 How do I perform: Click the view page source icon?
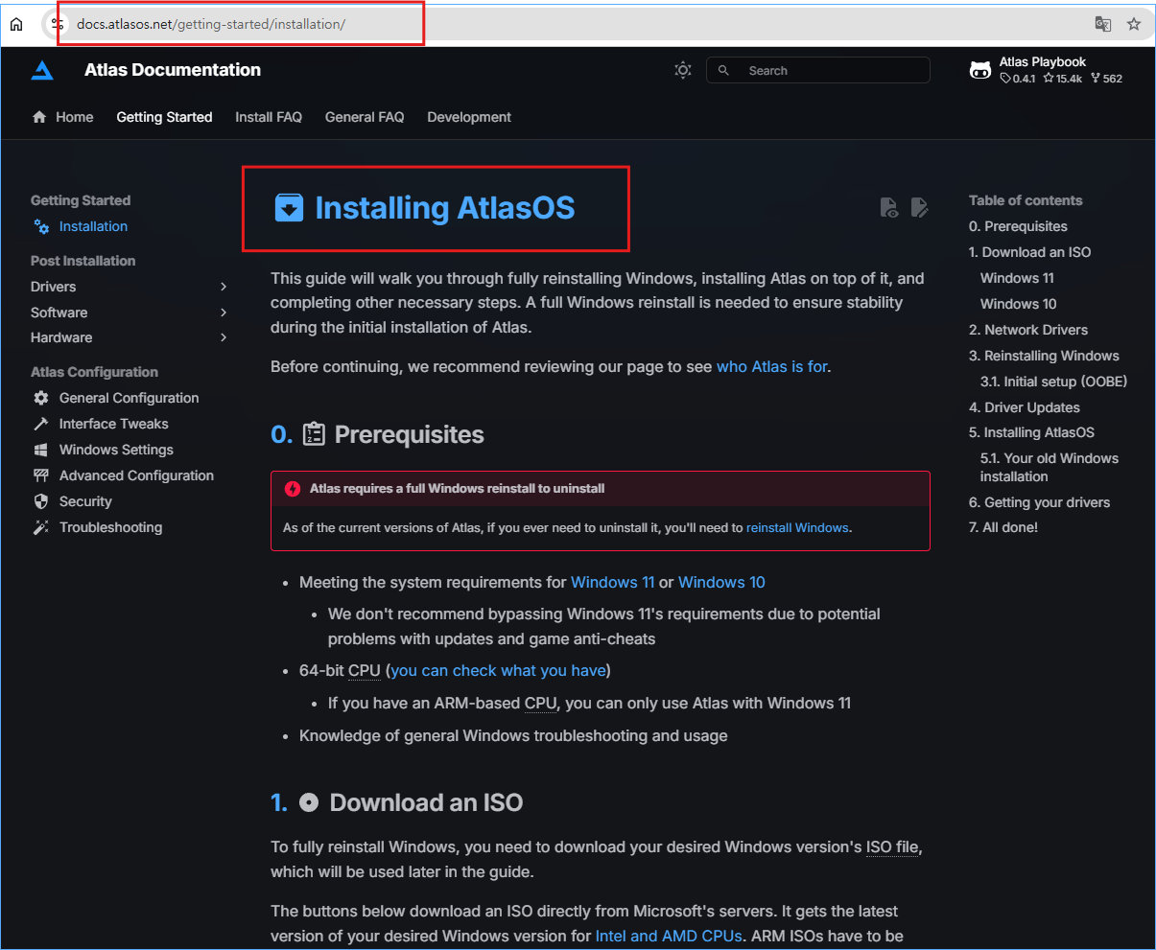tap(889, 208)
